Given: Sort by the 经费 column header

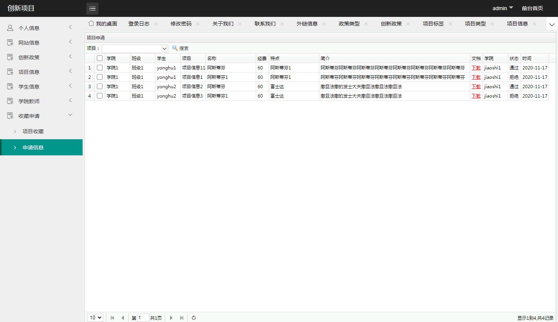Looking at the screenshot, I should 262,58.
